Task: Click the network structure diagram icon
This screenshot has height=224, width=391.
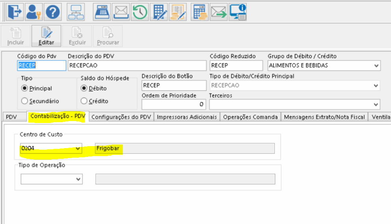Action: [x=76, y=12]
